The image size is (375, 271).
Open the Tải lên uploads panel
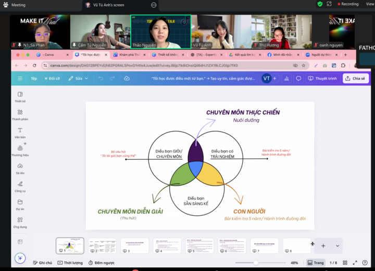20,169
